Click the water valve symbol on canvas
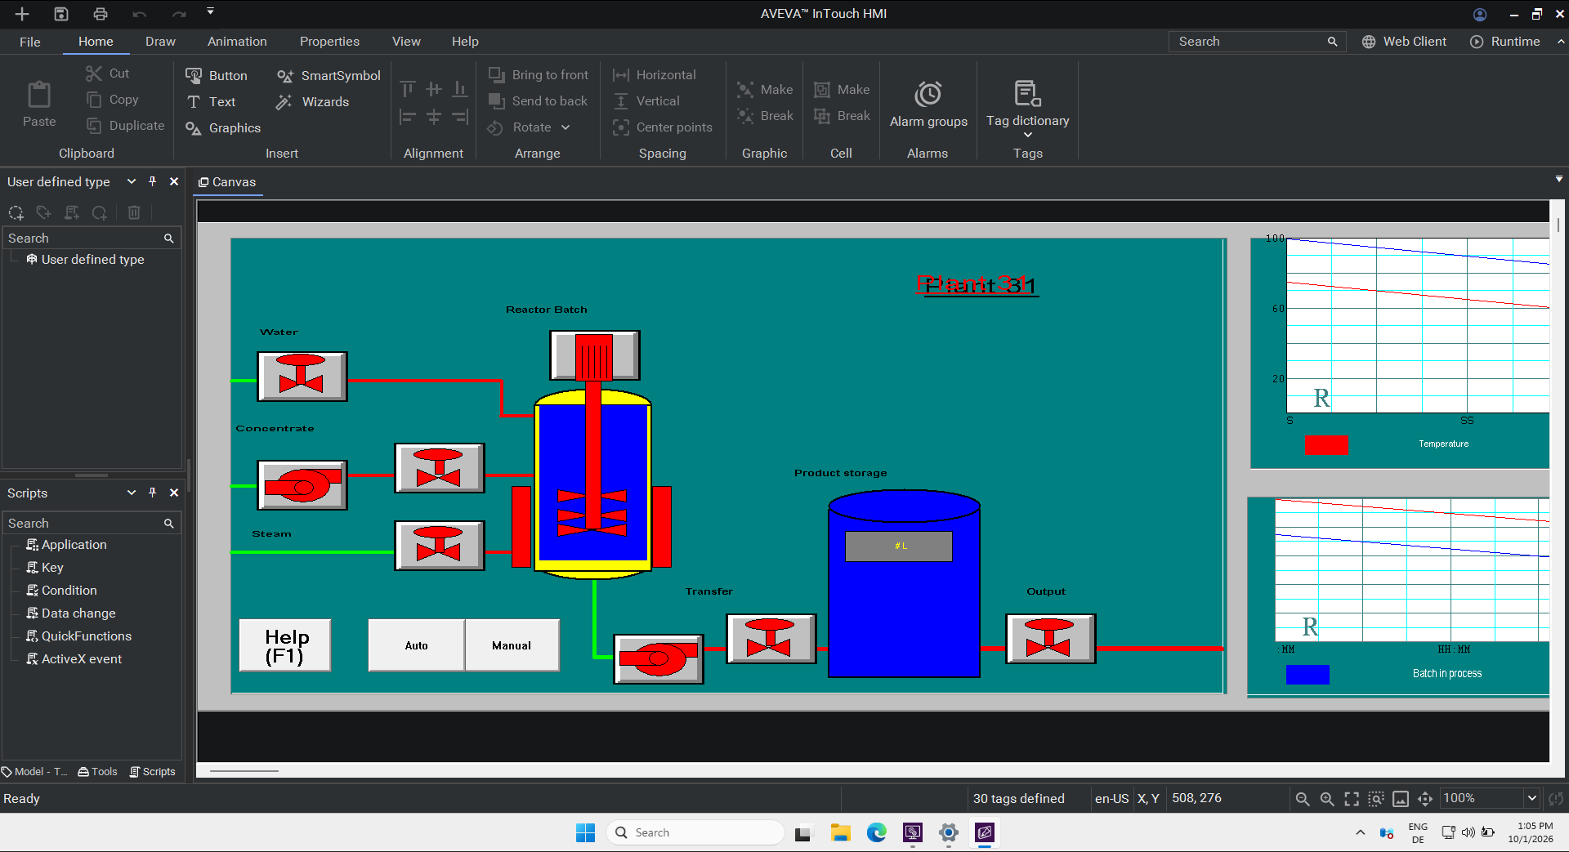The image size is (1569, 852). click(302, 376)
